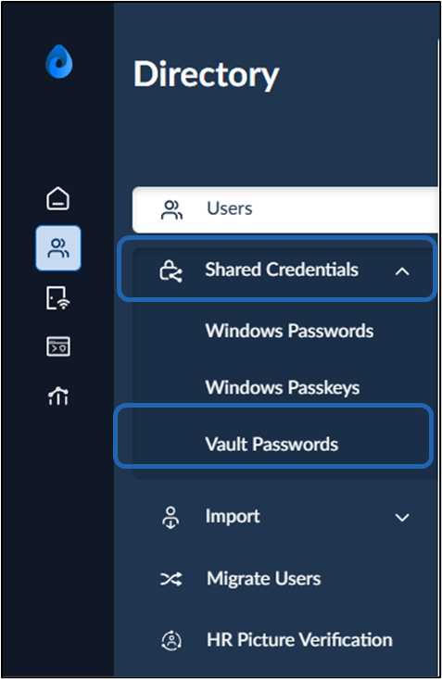Click the Migrate Users shuffle icon
This screenshot has width=442, height=679.
pyautogui.click(x=171, y=579)
